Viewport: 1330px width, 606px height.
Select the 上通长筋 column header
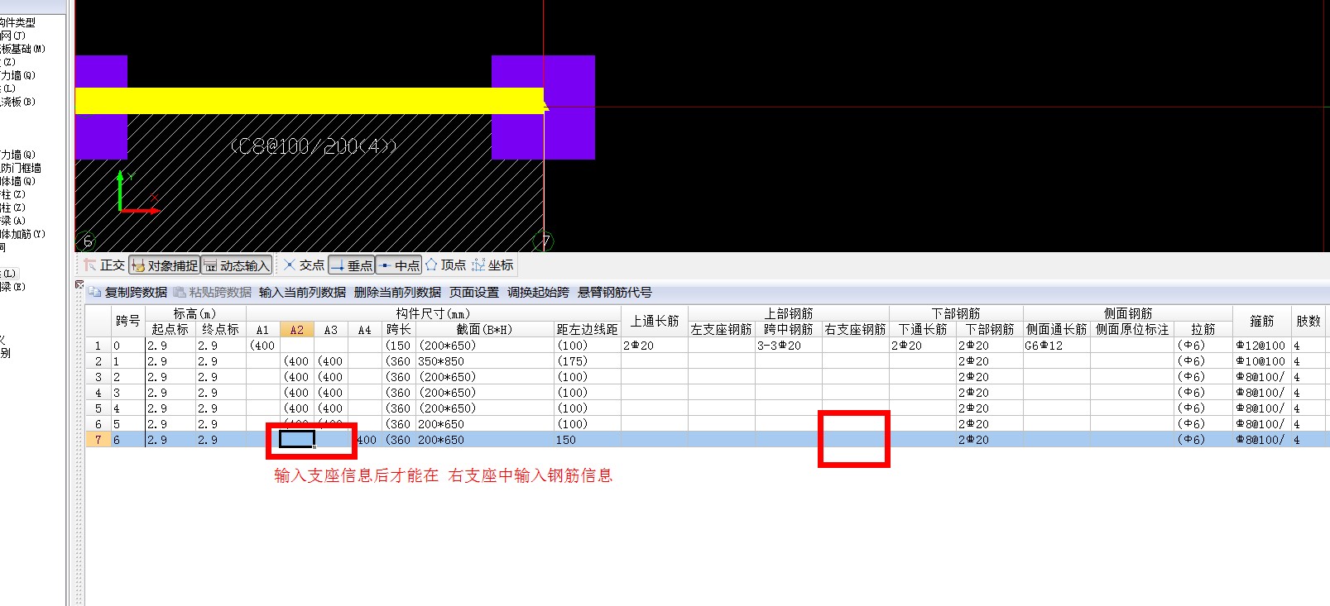click(654, 321)
